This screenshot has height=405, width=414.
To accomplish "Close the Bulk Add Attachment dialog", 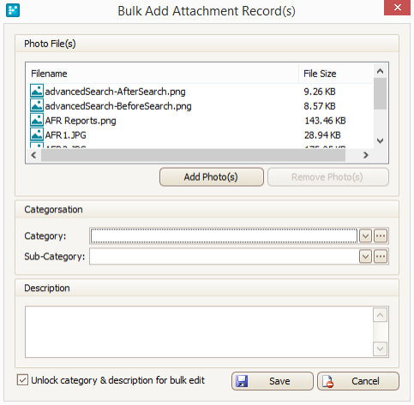I will 397,8.
